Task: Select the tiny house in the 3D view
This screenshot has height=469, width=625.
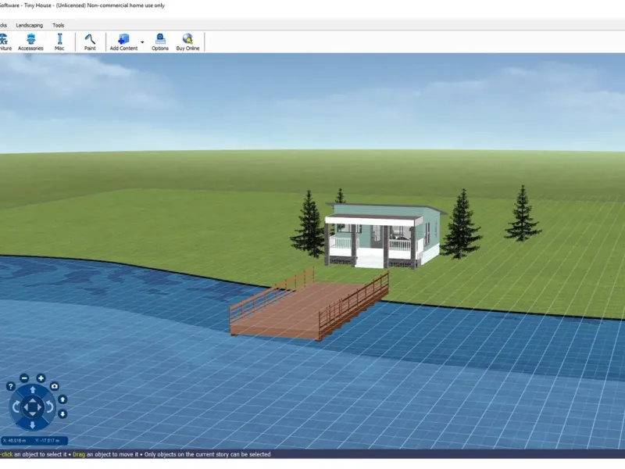Action: (383, 233)
